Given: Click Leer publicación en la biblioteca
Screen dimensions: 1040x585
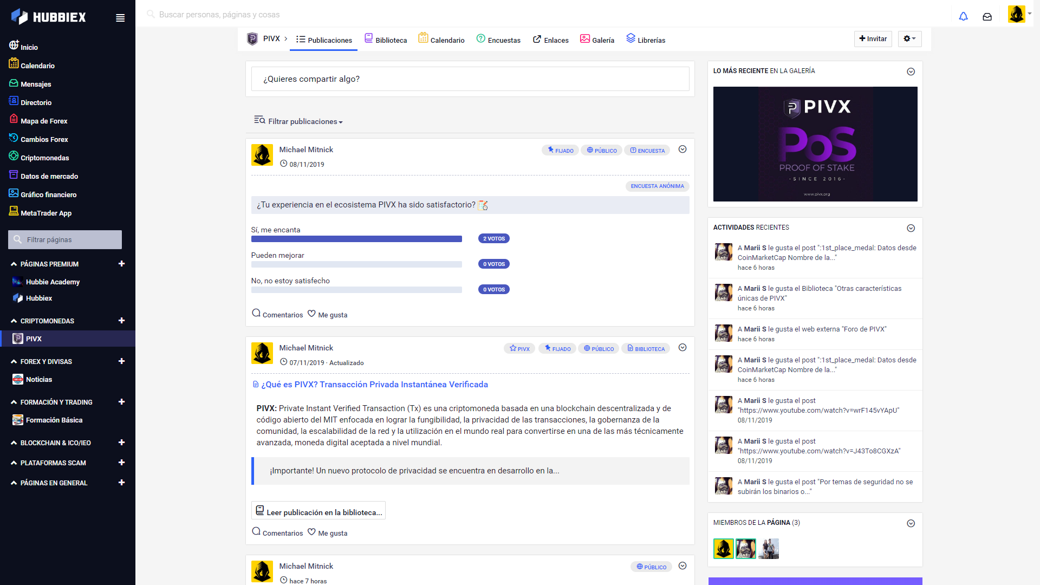Looking at the screenshot, I should coord(318,511).
